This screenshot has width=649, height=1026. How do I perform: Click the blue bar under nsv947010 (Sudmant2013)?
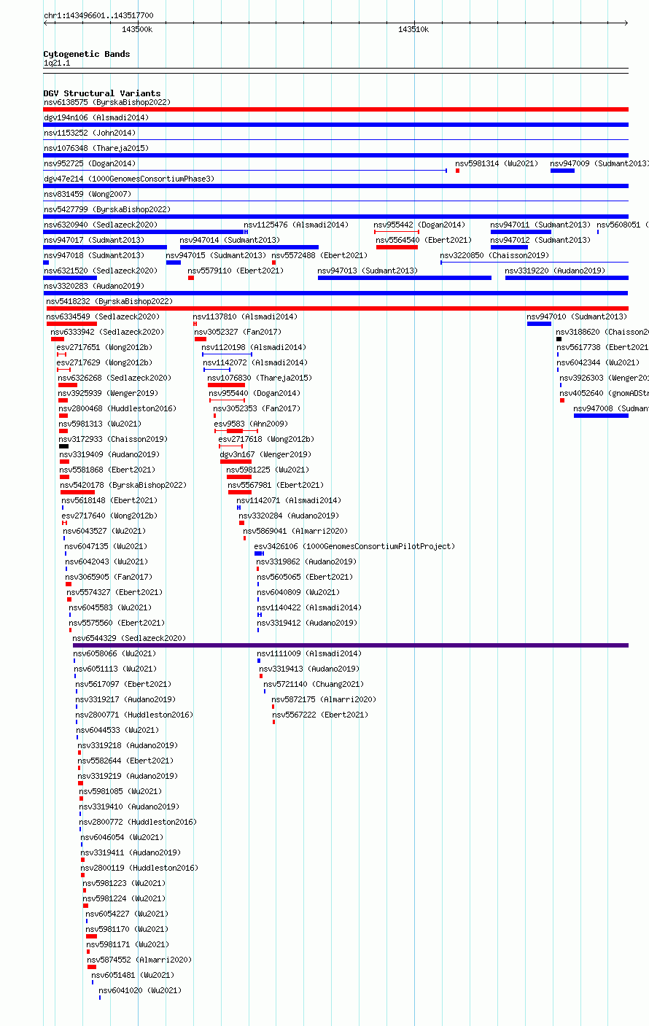point(539,324)
